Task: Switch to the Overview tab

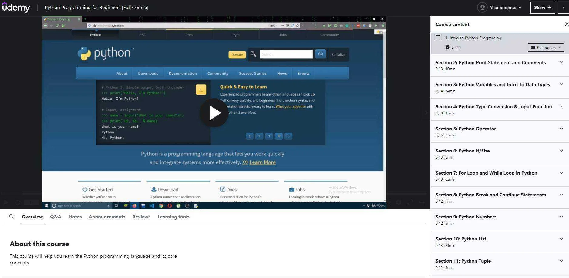Action: (32, 217)
